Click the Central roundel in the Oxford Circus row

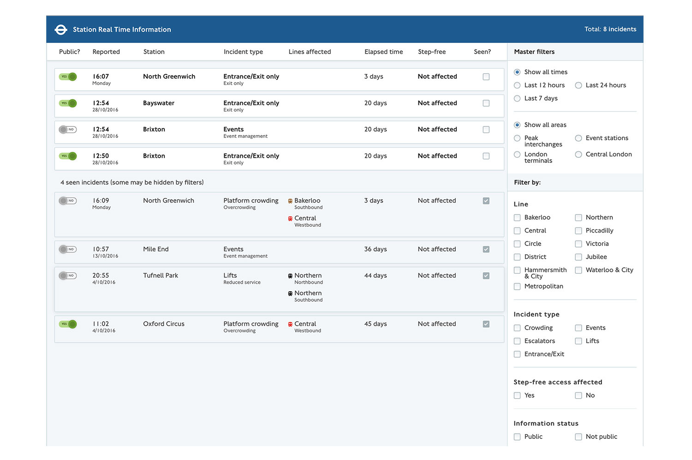click(289, 324)
